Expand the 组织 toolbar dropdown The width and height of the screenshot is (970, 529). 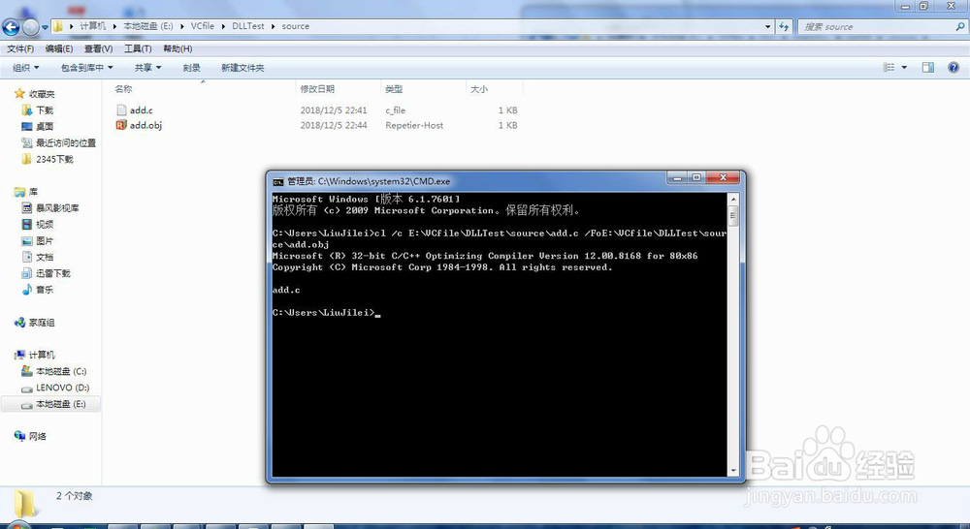pyautogui.click(x=26, y=68)
